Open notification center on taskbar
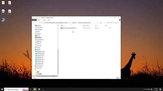Screen dimensions: 163x91 (x=160, y=89)
